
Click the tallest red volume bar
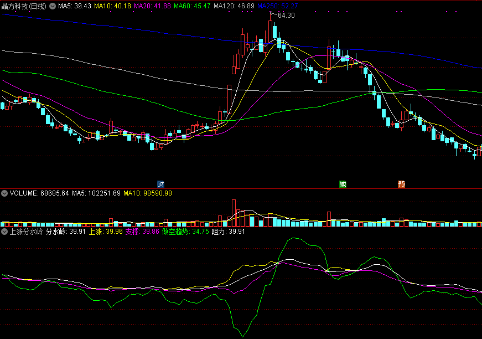234,213
